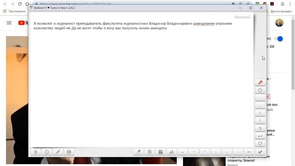Reload the page in Chrome

[x=20, y=4]
